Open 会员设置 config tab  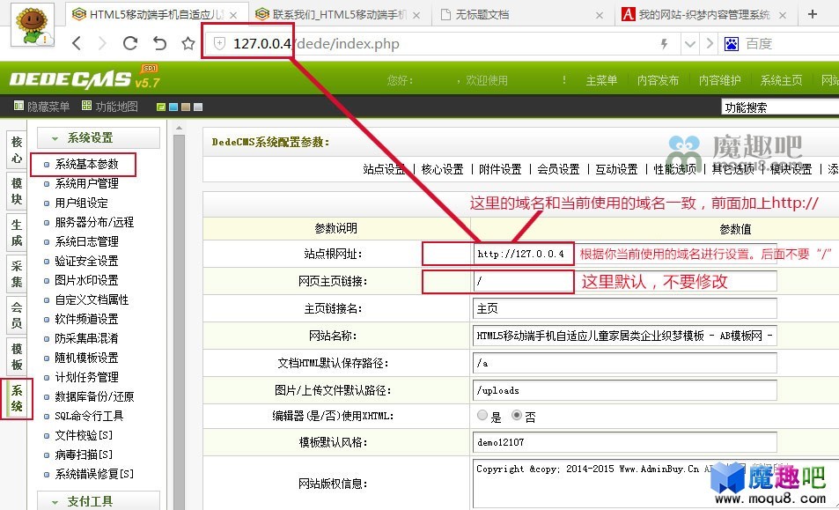point(558,169)
